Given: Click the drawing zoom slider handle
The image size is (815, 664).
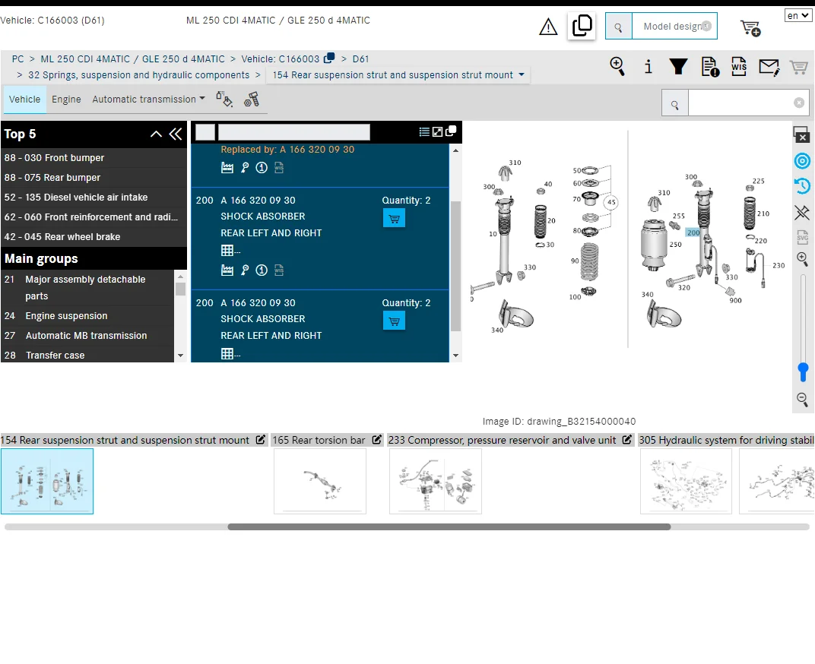Looking at the screenshot, I should pos(803,372).
